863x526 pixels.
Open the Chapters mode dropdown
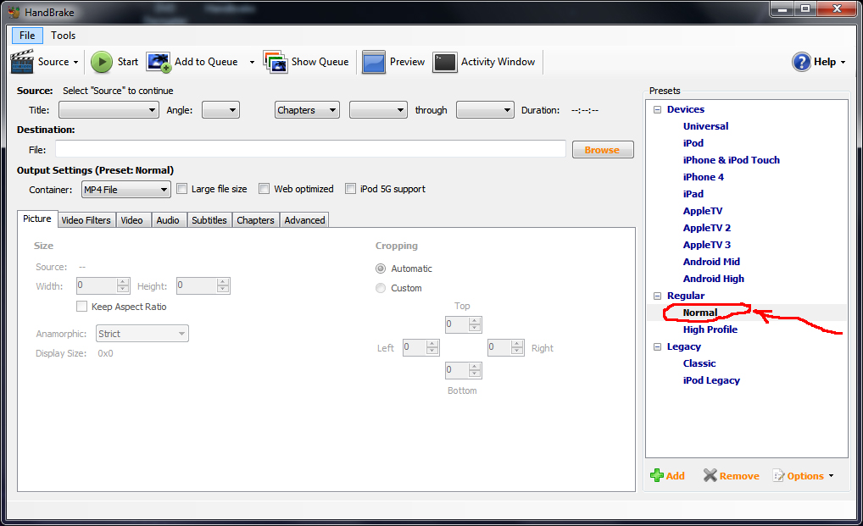[x=307, y=110]
